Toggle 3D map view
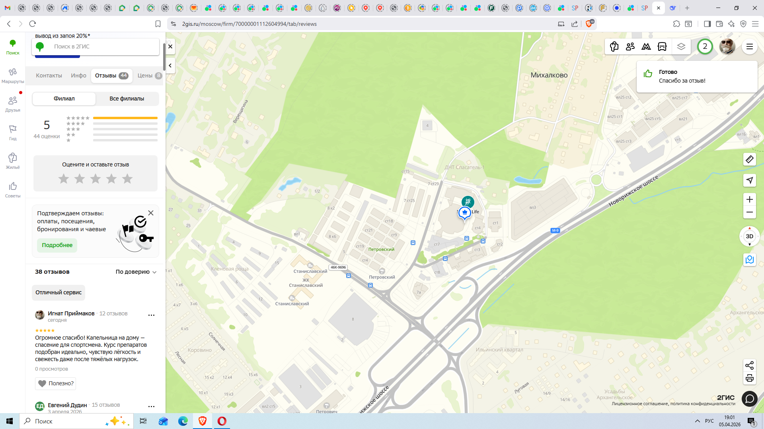Image resolution: width=764 pixels, height=429 pixels. 749,236
